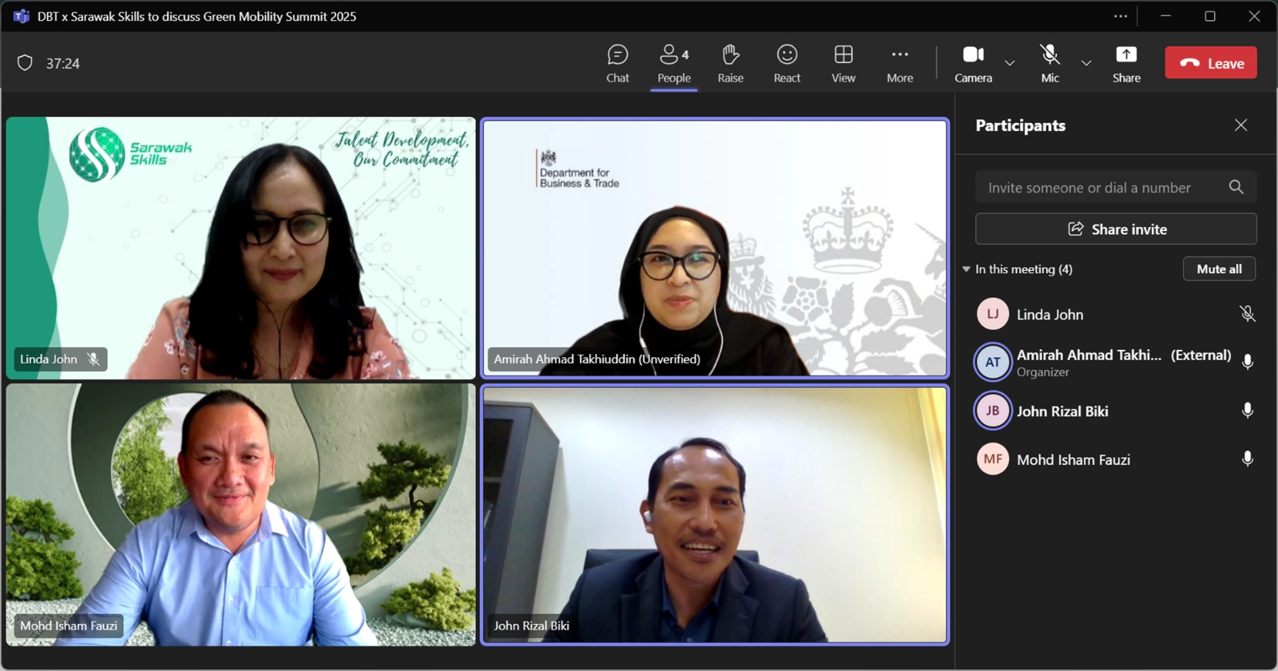Click the meeting timer 37:24

tap(62, 64)
